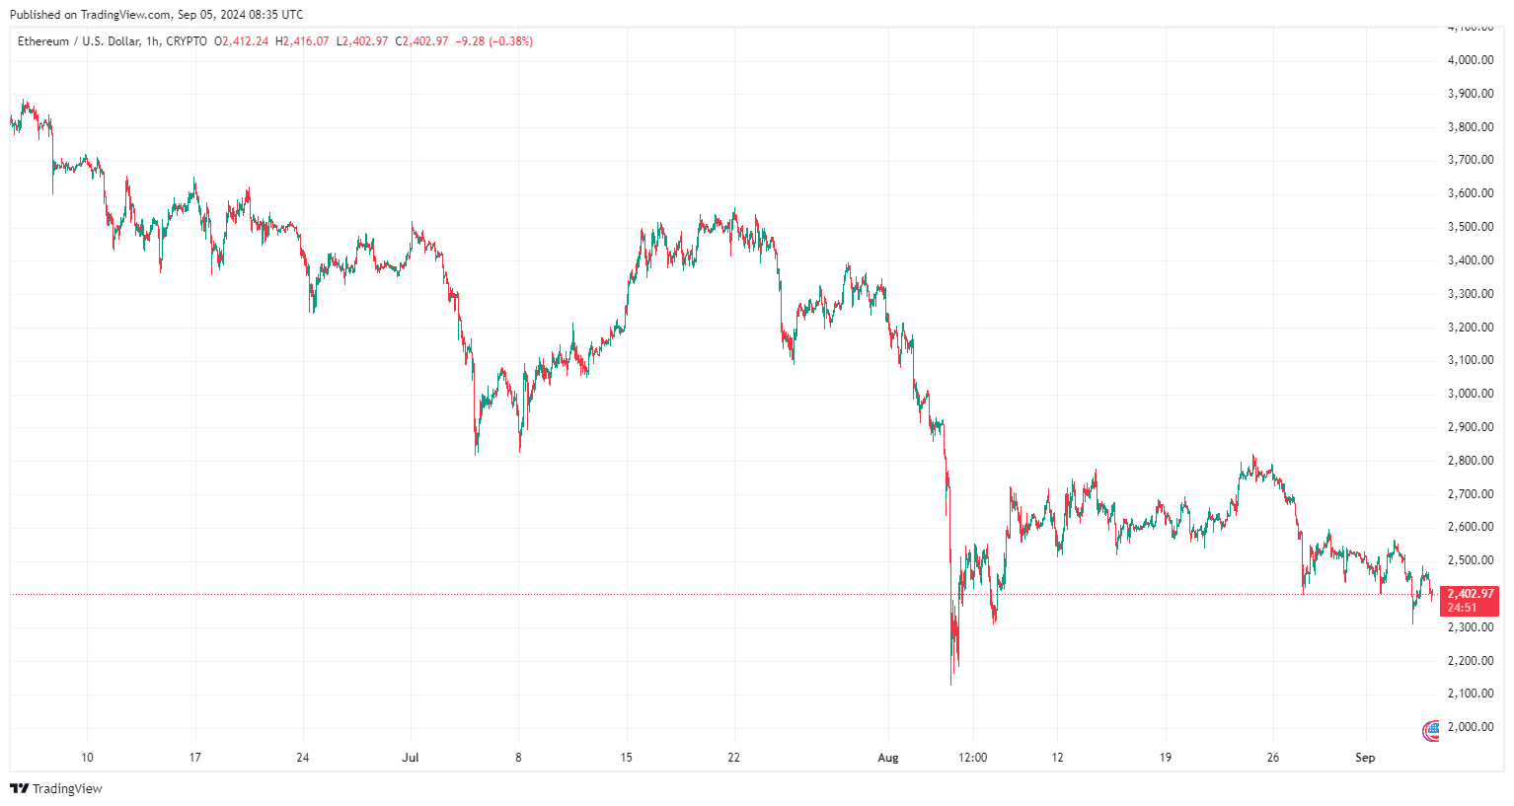
Task: Click the close value C2,402.97
Action: (421, 41)
